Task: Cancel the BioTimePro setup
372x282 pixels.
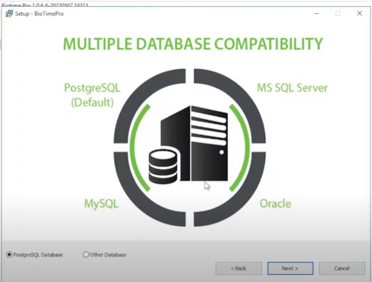Action: point(342,268)
